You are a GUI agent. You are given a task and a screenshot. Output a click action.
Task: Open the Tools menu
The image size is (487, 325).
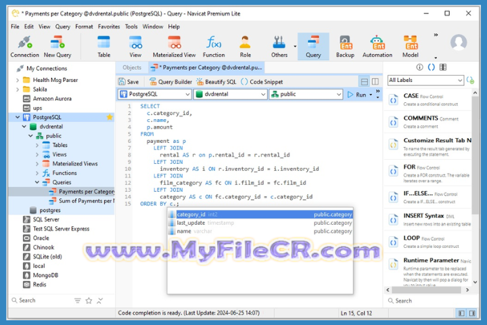click(131, 26)
